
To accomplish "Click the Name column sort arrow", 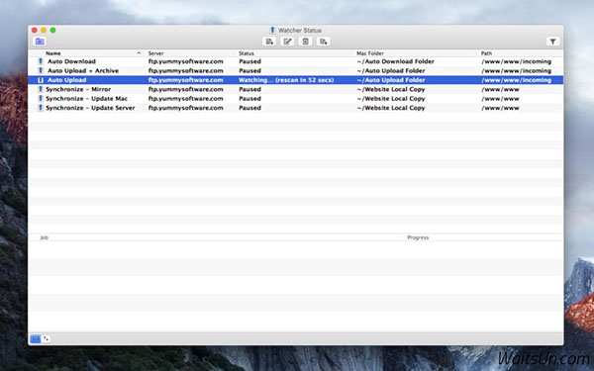I will click(139, 53).
